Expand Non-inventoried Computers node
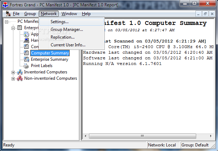Viewport: 218px width, 151px height. tap(13, 79)
